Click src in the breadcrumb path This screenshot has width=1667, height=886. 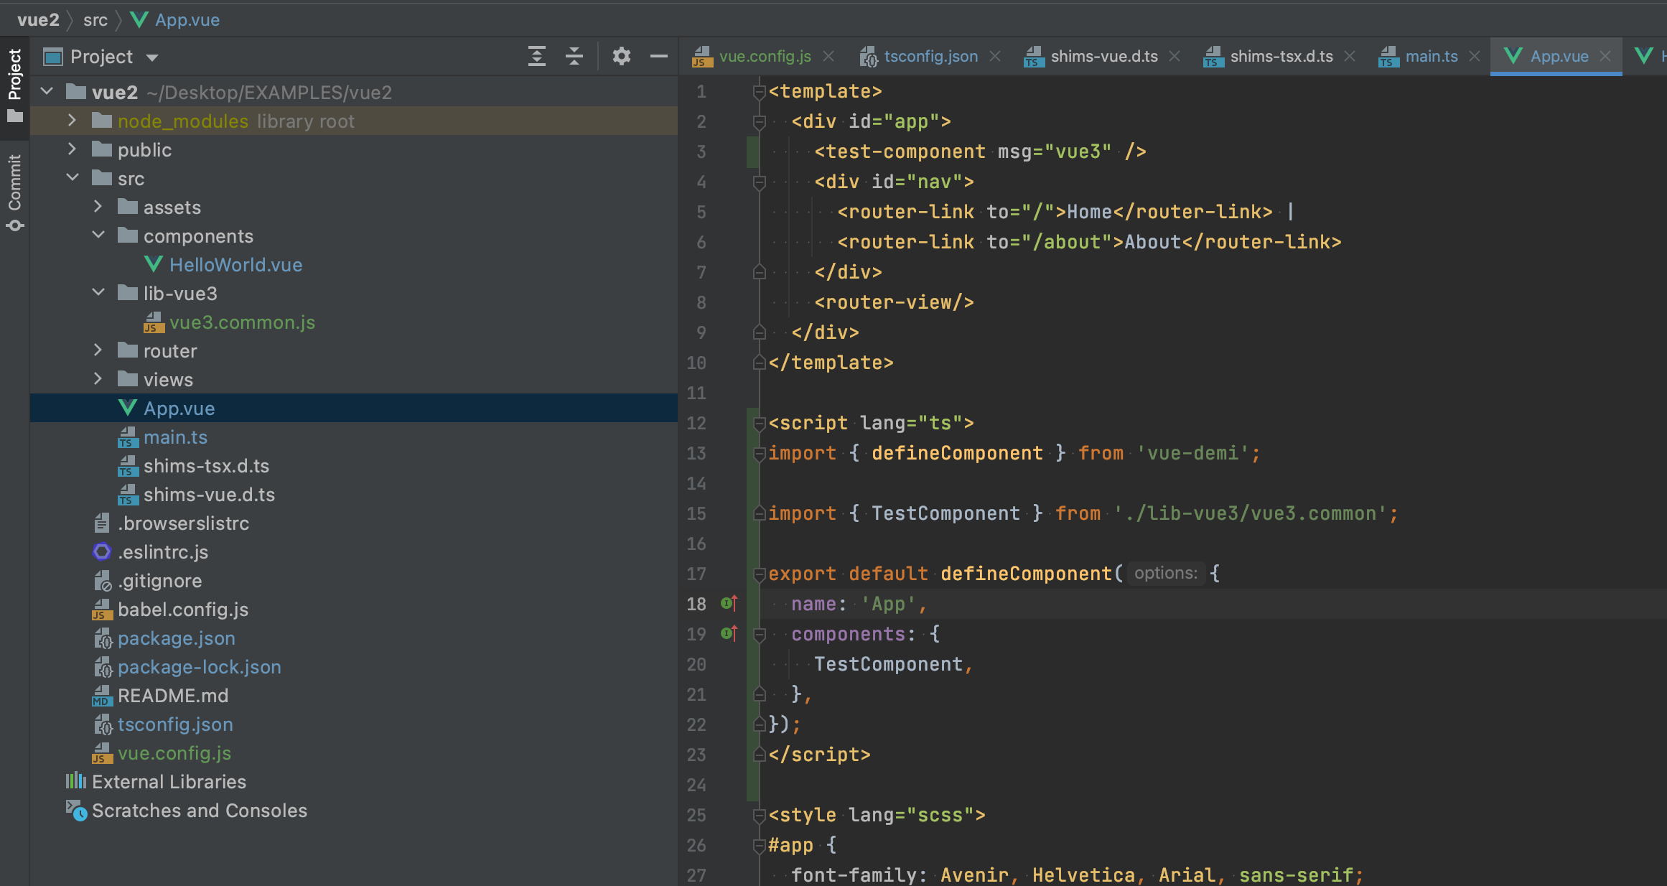(95, 19)
